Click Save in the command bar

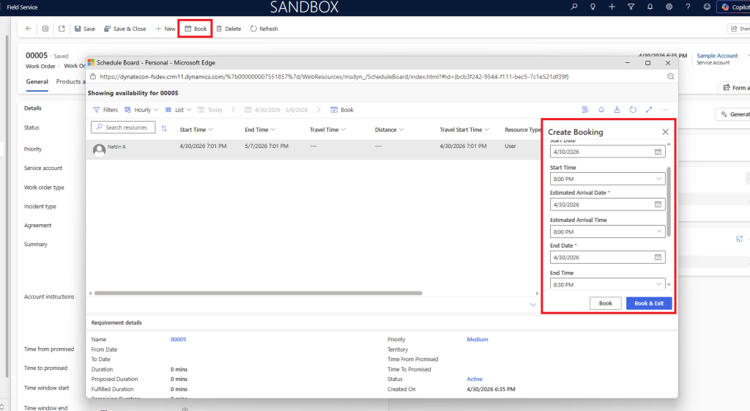[85, 29]
